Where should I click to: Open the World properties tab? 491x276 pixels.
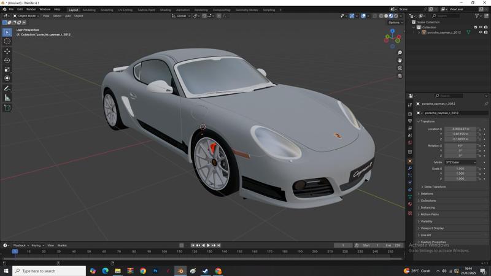pyautogui.click(x=410, y=143)
